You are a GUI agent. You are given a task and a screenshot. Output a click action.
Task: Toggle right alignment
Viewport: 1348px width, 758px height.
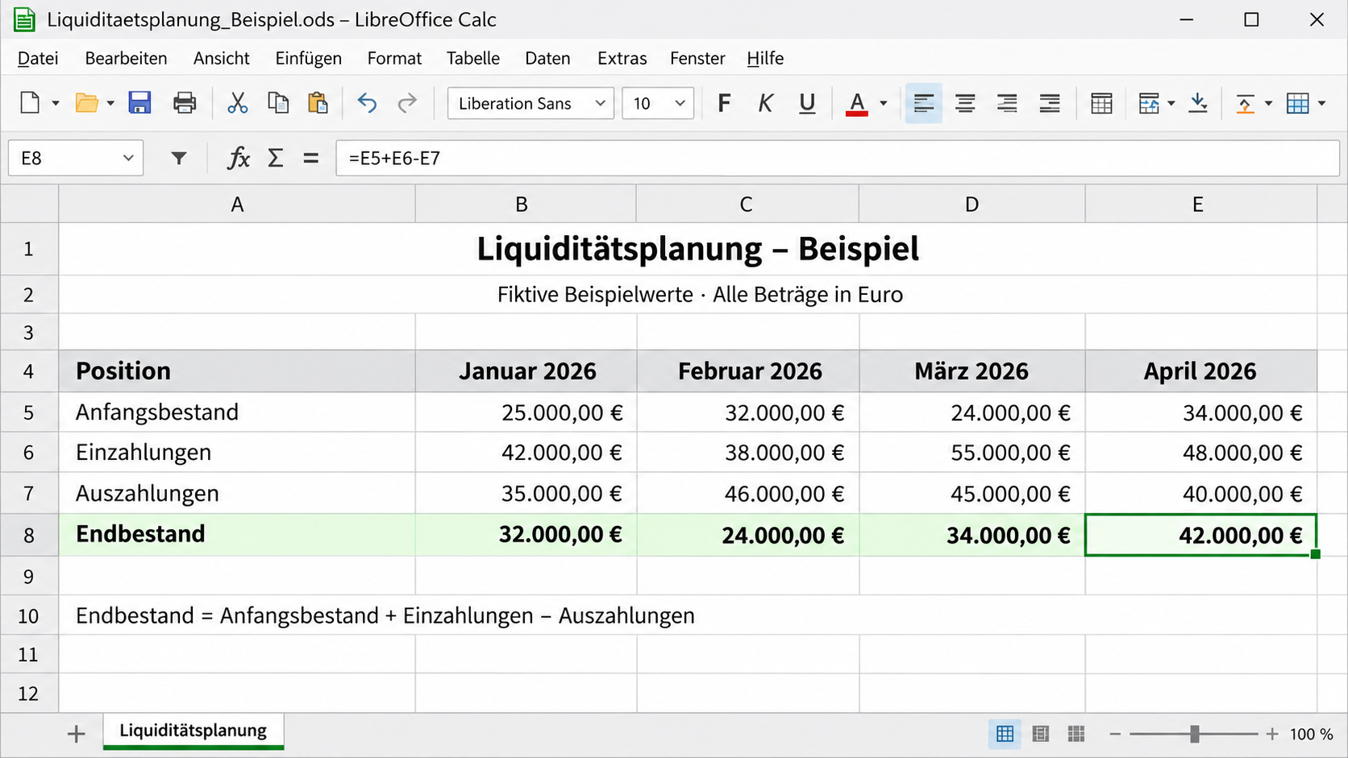click(1007, 103)
